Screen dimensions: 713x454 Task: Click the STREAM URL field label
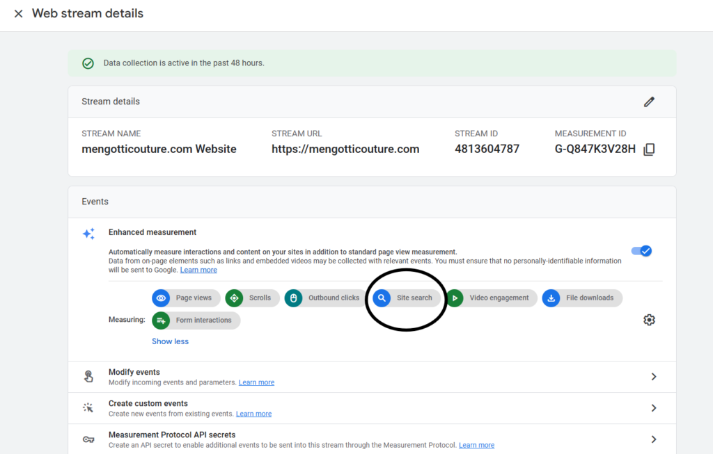[x=297, y=134]
